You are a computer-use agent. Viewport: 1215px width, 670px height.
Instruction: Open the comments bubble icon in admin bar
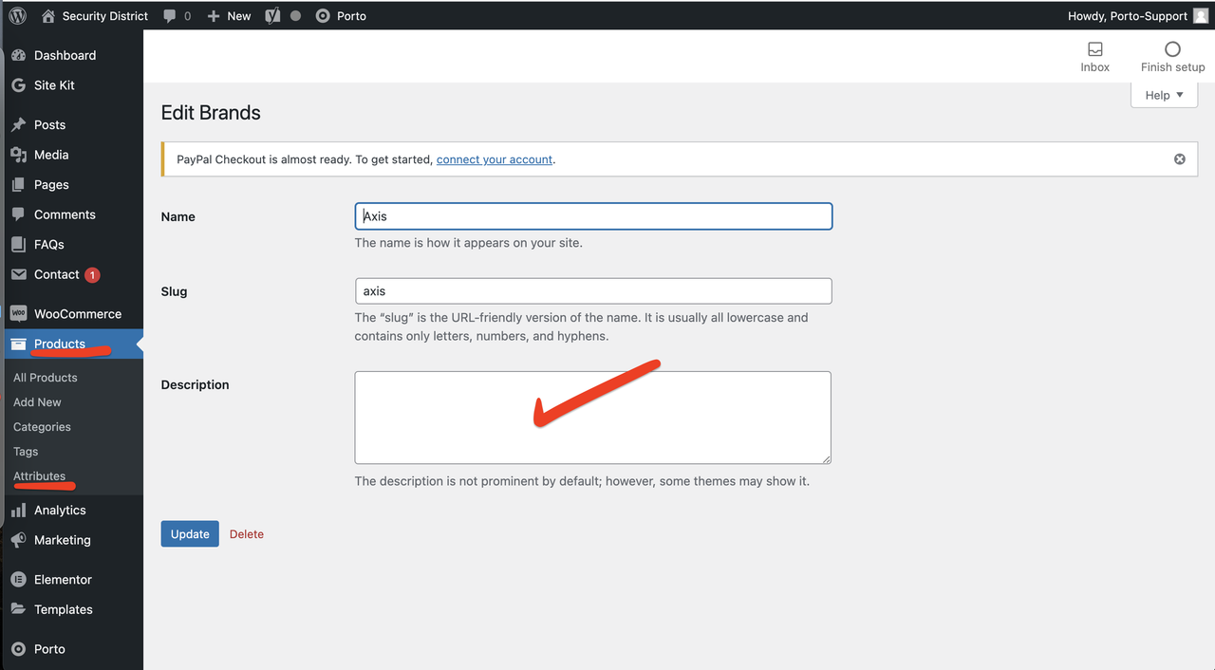[x=170, y=16]
